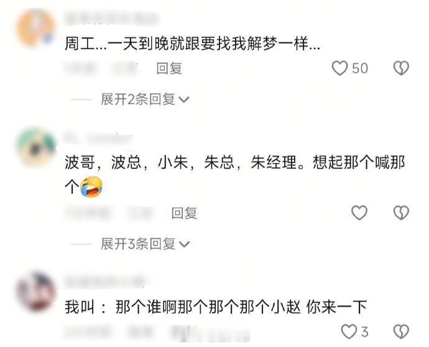This screenshot has width=429, height=347.
Task: Dislike the 小赵 你来一下 comment
Action: 401,331
